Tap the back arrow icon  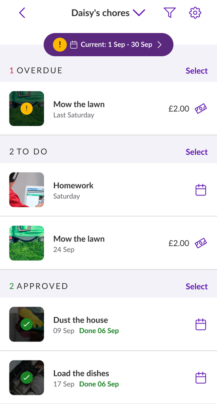tap(22, 13)
